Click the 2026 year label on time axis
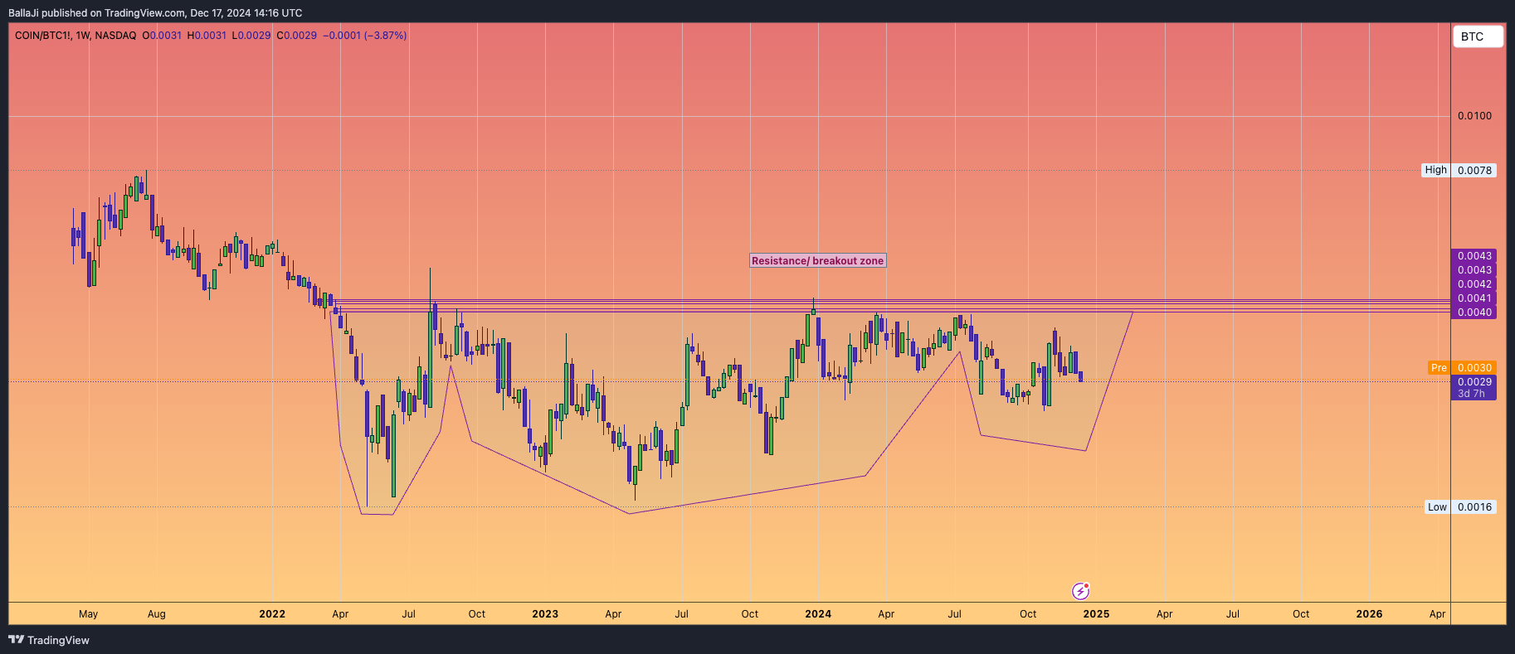1515x654 pixels. point(1369,614)
